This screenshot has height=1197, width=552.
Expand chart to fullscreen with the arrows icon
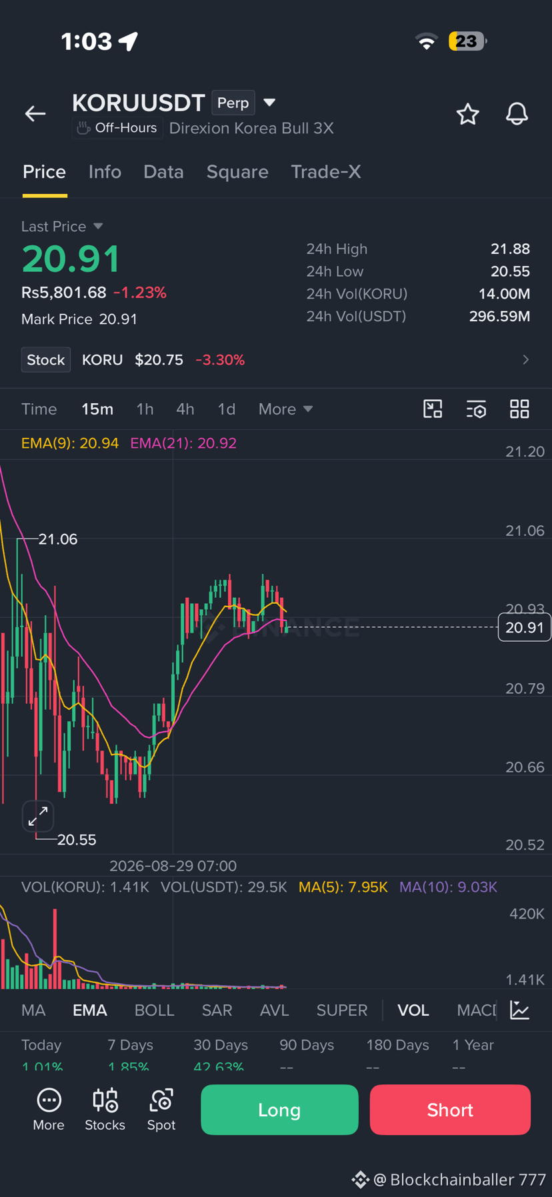[38, 816]
